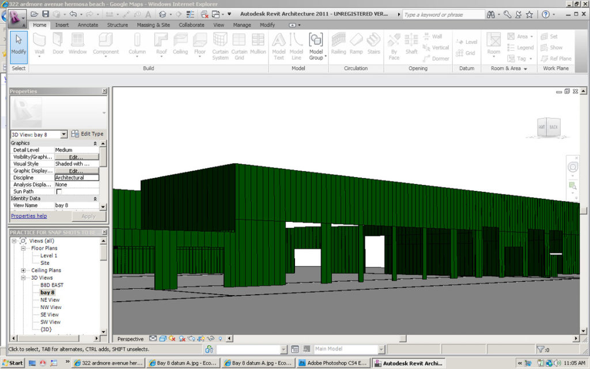
Task: Activate the Window tool
Action: [77, 43]
